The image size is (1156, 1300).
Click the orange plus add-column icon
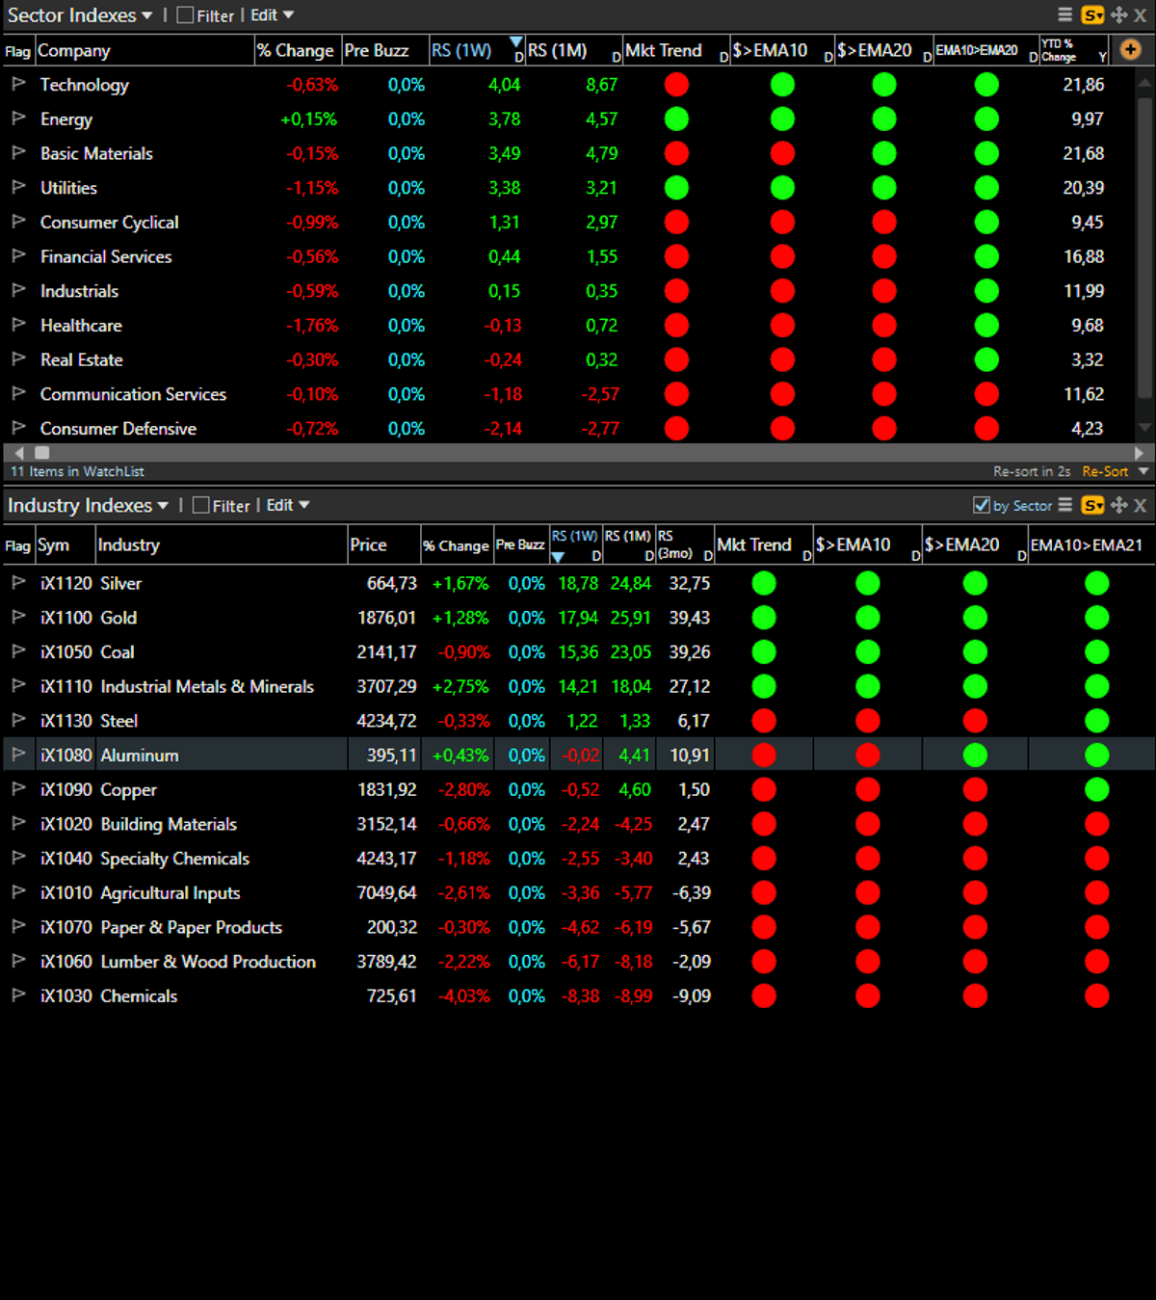click(x=1130, y=49)
